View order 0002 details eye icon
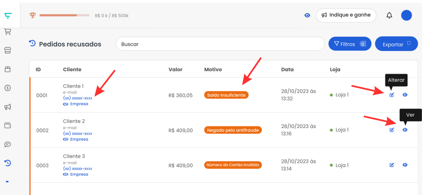This screenshot has width=422, height=195. tap(405, 130)
